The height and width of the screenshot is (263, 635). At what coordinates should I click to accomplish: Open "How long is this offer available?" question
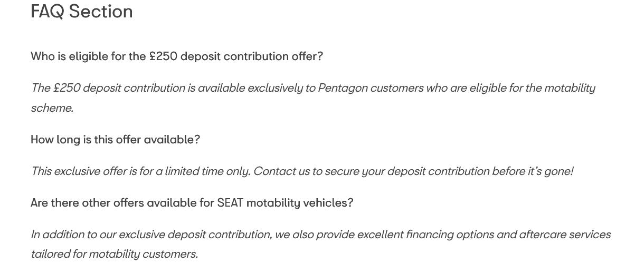point(115,140)
